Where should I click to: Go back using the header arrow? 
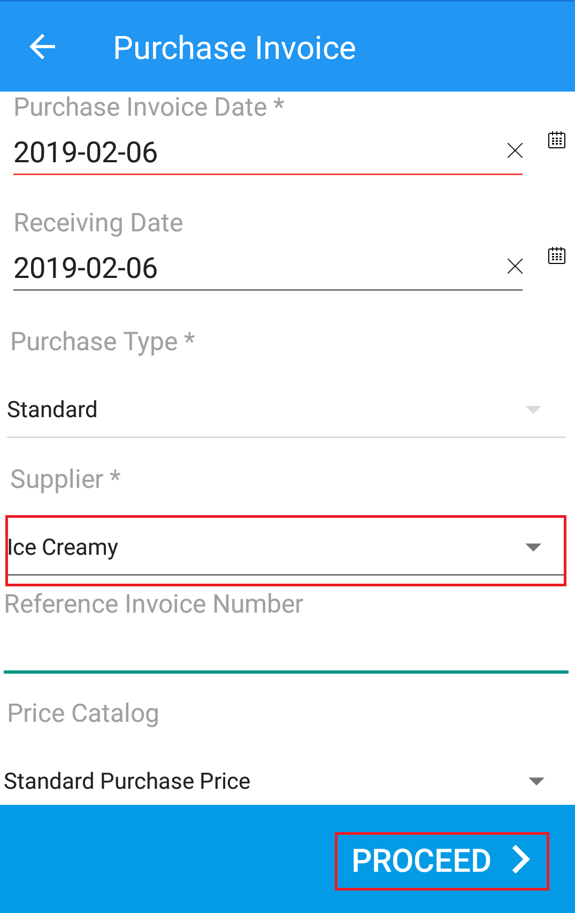coord(42,47)
